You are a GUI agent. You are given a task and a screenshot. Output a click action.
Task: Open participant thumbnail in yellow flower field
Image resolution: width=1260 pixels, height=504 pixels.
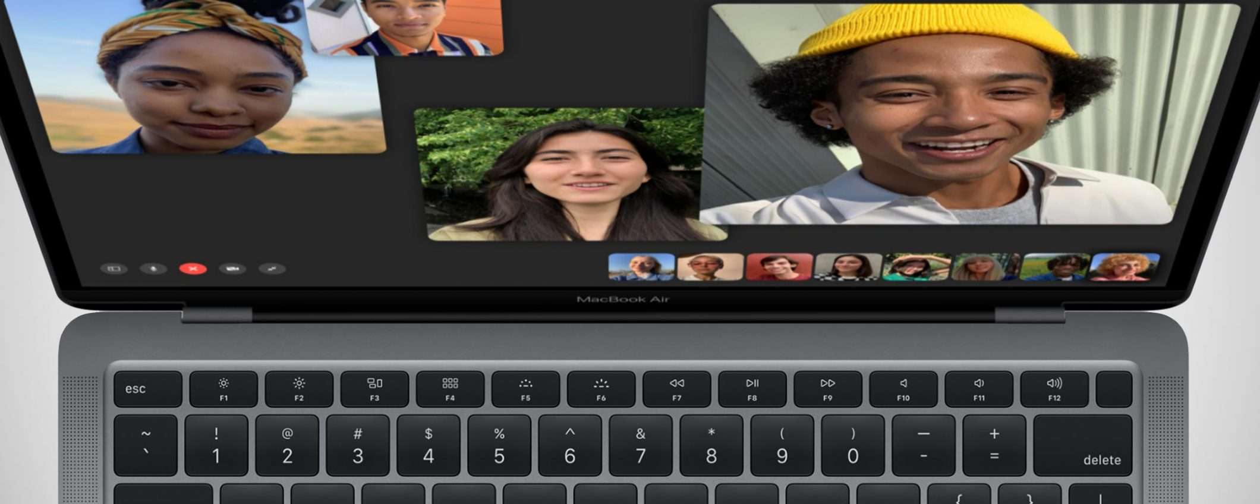(x=1054, y=267)
